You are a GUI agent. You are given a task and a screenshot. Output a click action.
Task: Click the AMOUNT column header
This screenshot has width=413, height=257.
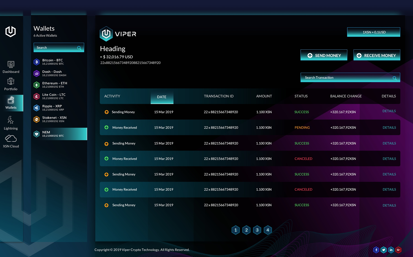tap(264, 96)
